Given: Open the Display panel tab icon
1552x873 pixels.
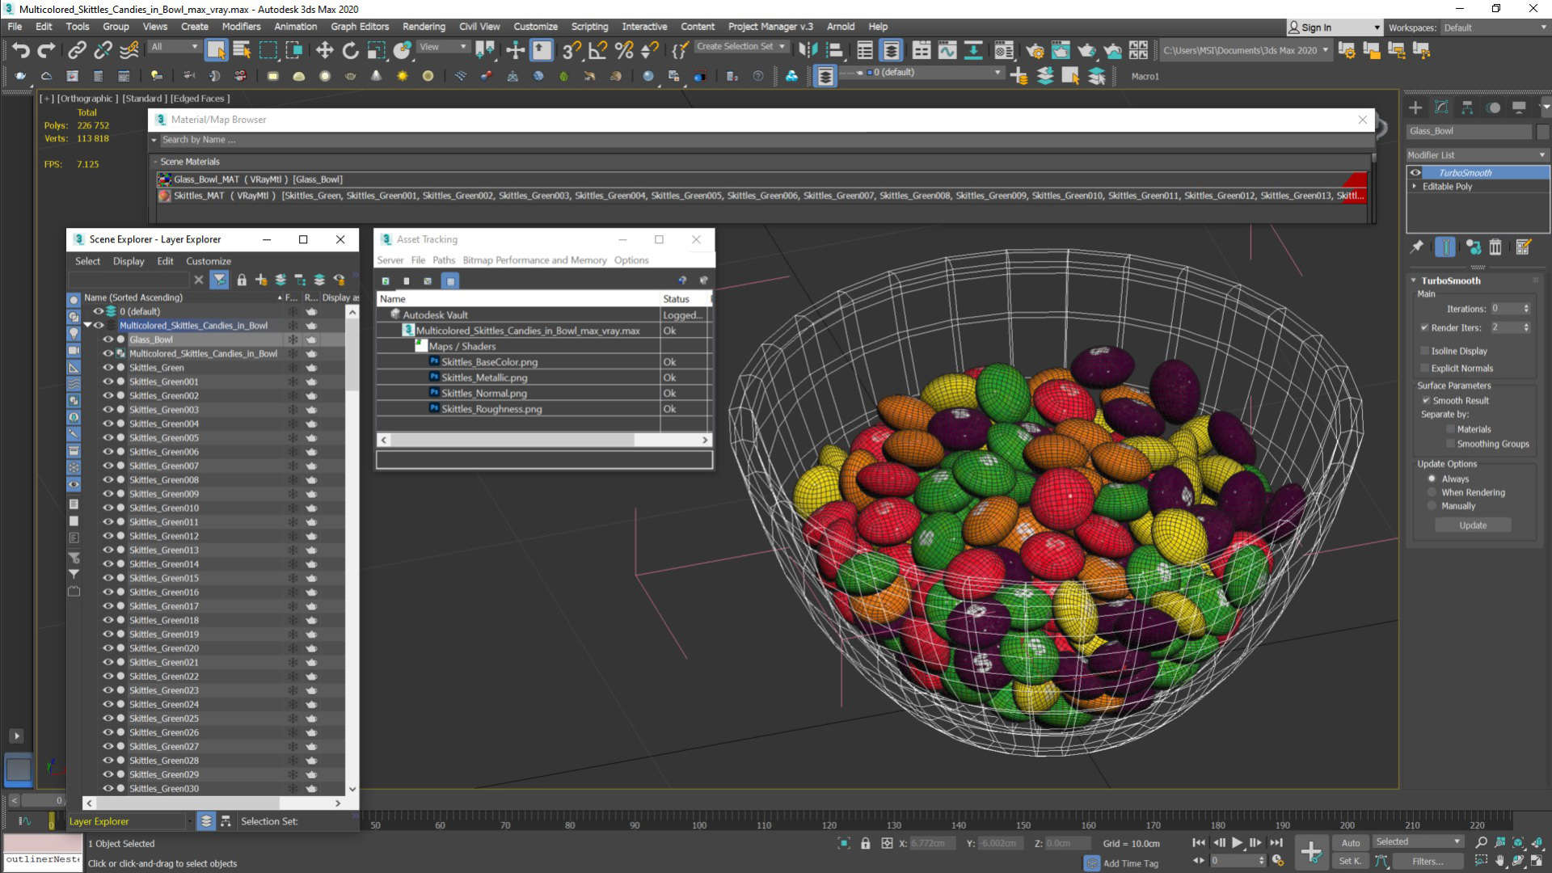Looking at the screenshot, I should (x=1519, y=108).
